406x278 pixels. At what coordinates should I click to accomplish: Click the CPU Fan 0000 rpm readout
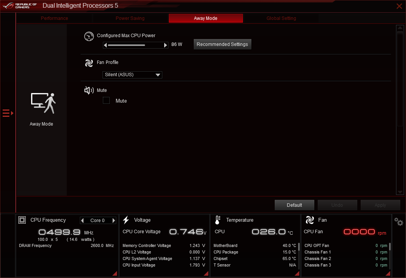pyautogui.click(x=365, y=232)
